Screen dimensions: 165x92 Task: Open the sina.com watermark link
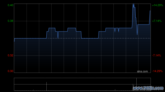[x=142, y=71]
